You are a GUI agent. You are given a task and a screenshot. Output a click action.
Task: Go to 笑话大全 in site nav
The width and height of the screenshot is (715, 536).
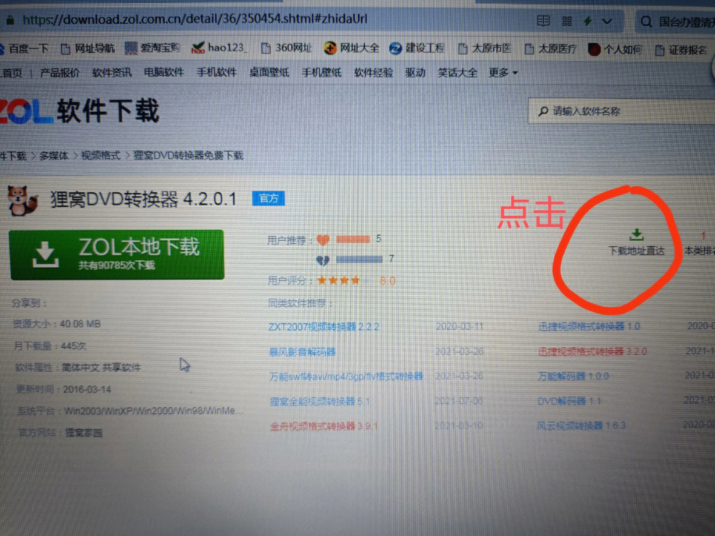click(x=457, y=72)
